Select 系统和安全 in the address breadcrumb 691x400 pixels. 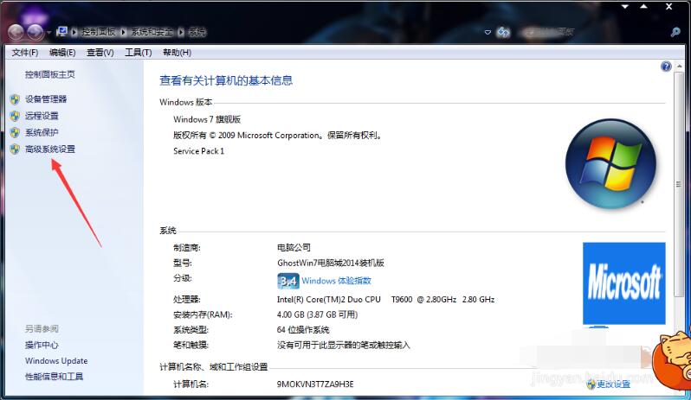(x=152, y=32)
